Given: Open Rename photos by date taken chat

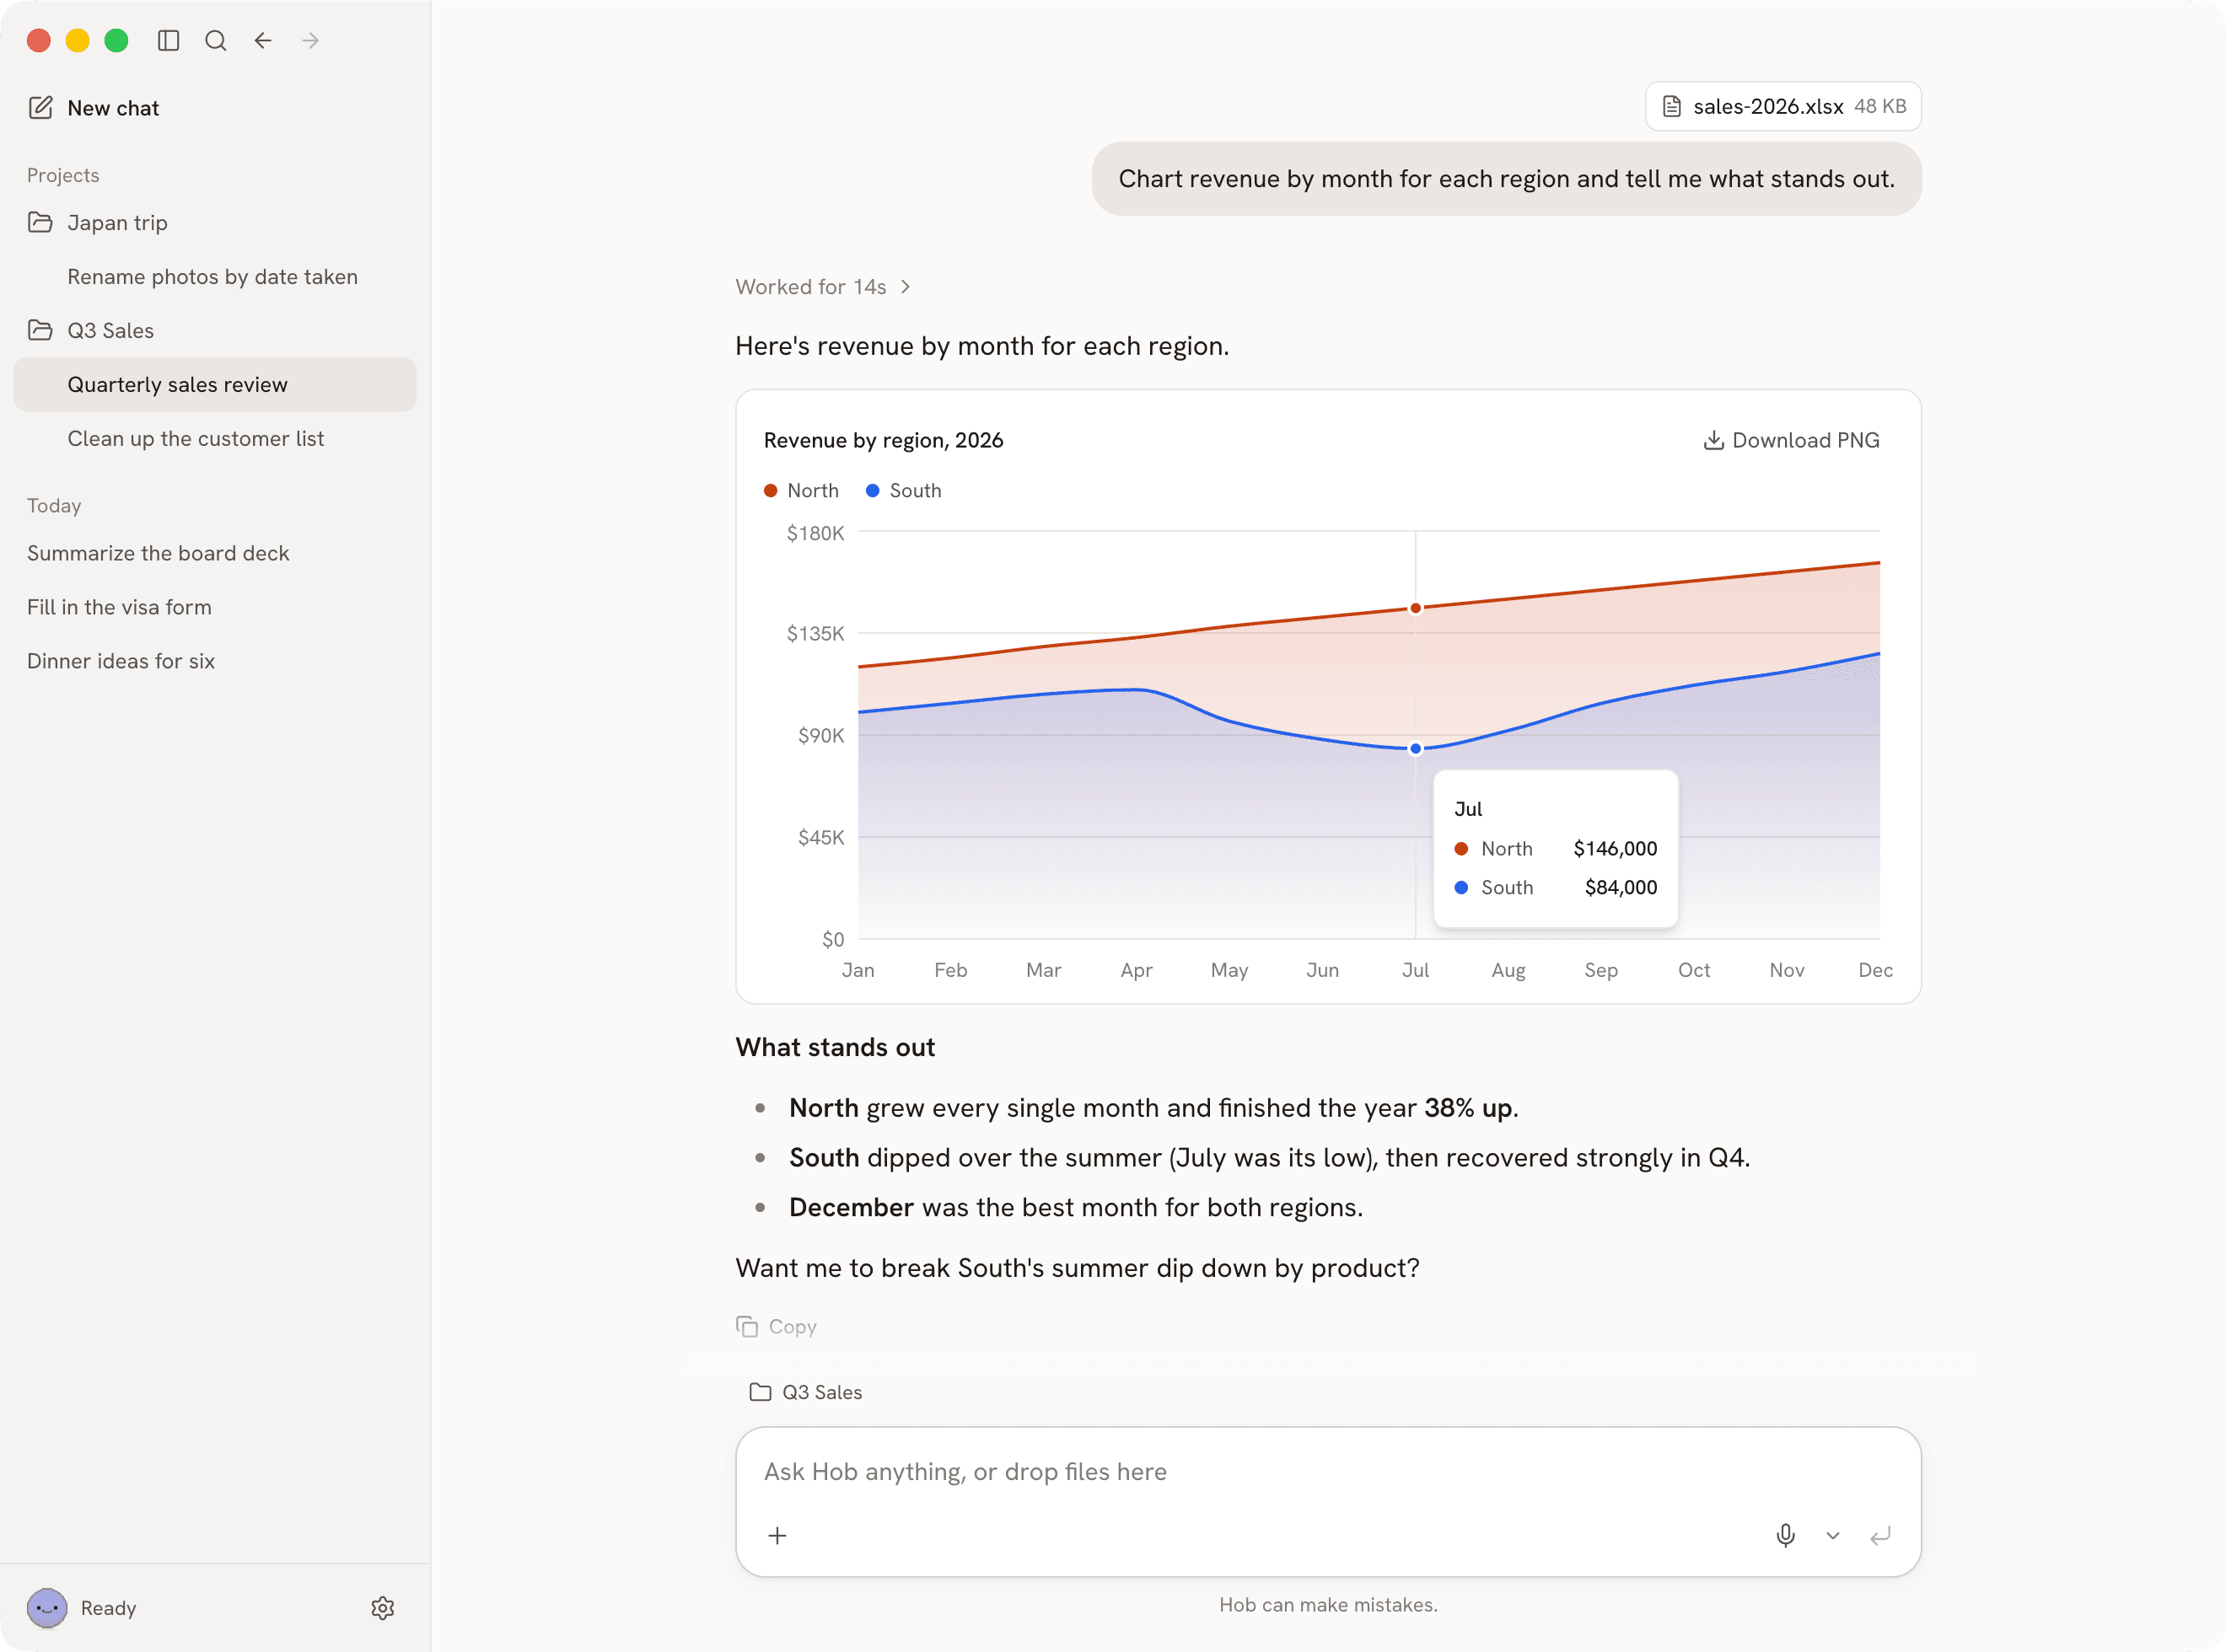Looking at the screenshot, I should (215, 276).
